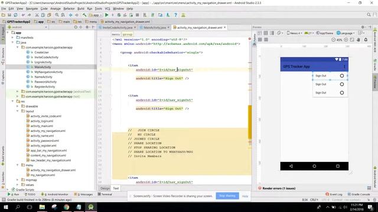Viewport: 378px width, 212px height.
Task: Click the Make Project hammer icon
Action: point(84,15)
